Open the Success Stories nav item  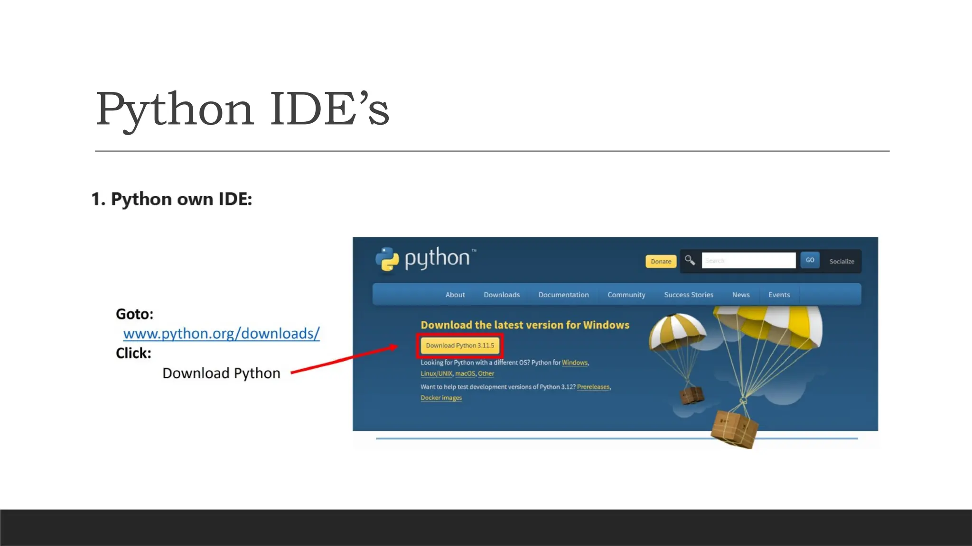pyautogui.click(x=689, y=295)
